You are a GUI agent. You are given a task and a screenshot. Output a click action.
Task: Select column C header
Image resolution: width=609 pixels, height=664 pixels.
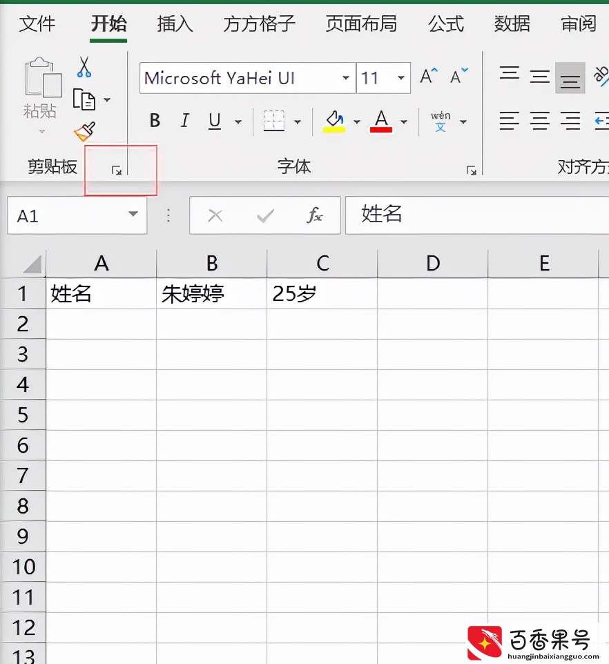[322, 264]
